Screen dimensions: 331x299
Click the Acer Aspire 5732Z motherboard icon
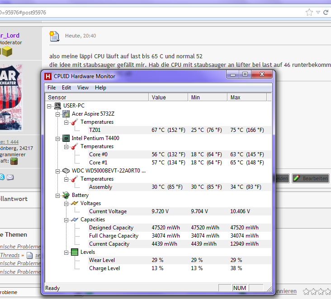[66, 114]
